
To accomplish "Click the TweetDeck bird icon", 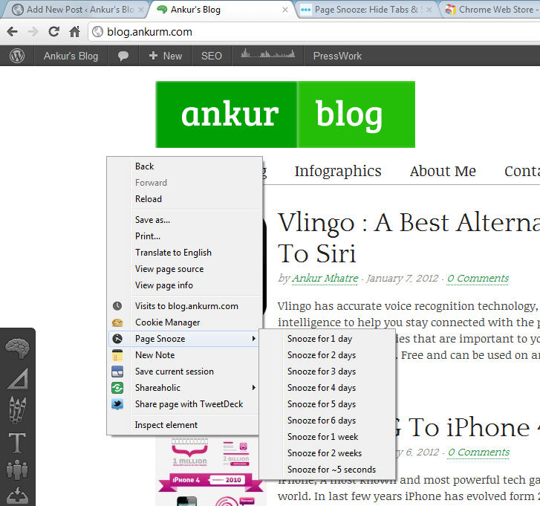I will 117,404.
